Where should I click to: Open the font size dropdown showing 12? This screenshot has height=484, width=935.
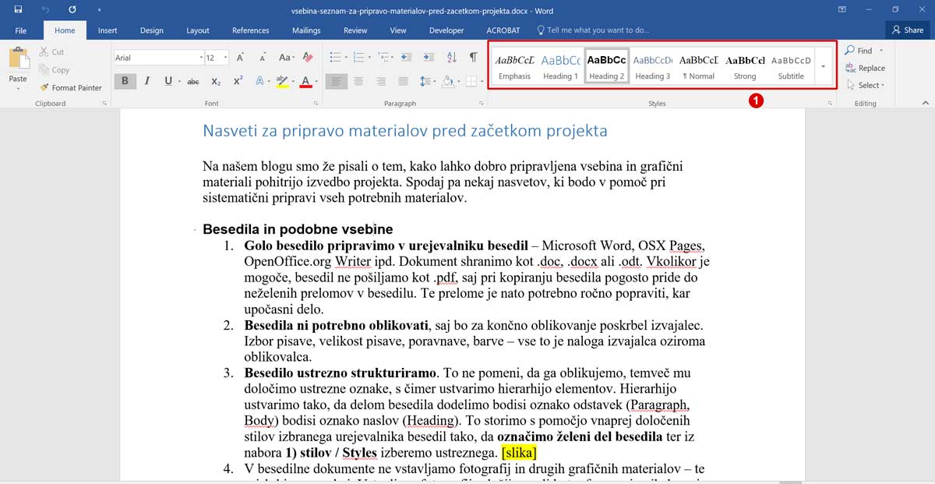[226, 58]
